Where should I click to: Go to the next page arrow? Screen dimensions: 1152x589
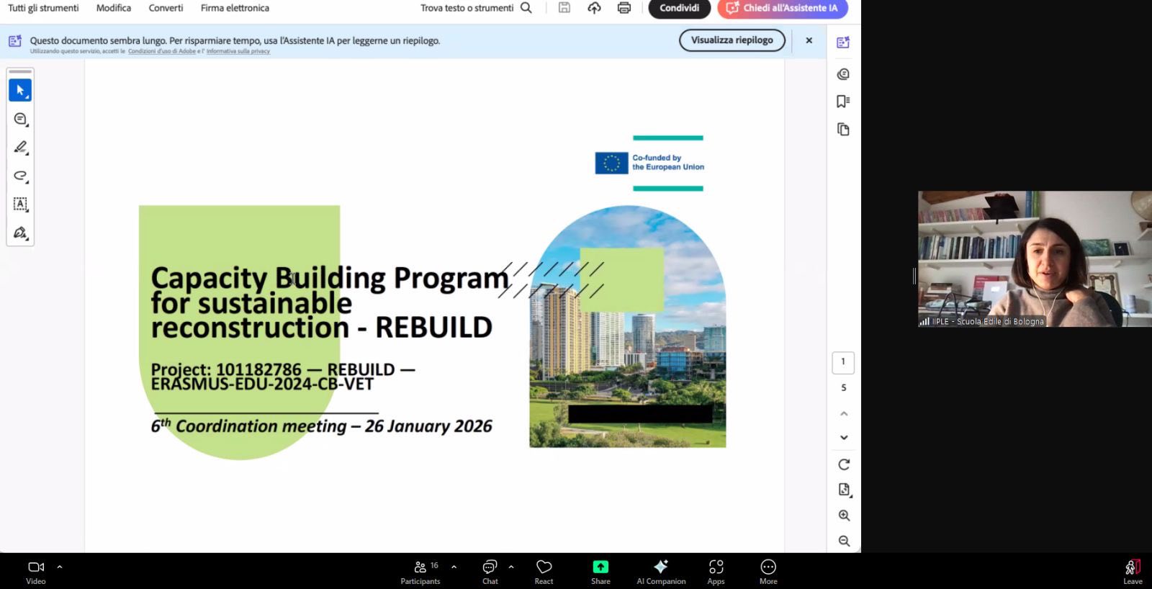[x=844, y=437]
